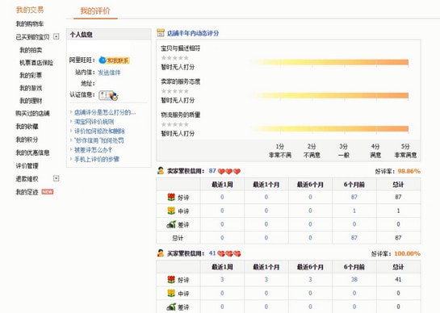Viewport: 440px width, 313px height.
Task: Click the seller avatar icon beside 卖家累积信用
Action: pyautogui.click(x=161, y=171)
